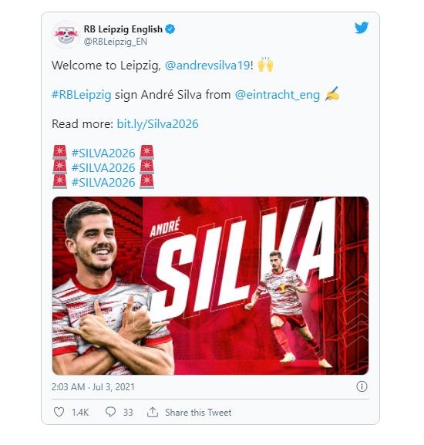
Task: Click Share this Tweet
Action: tap(198, 412)
